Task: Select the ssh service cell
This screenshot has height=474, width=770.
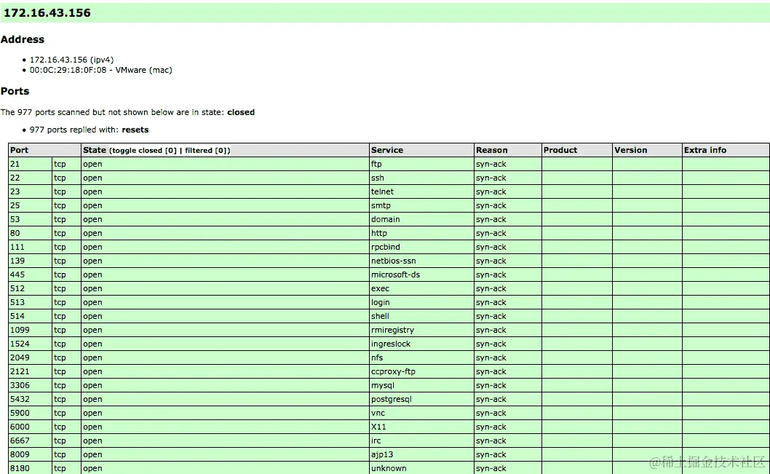Action: (x=421, y=178)
